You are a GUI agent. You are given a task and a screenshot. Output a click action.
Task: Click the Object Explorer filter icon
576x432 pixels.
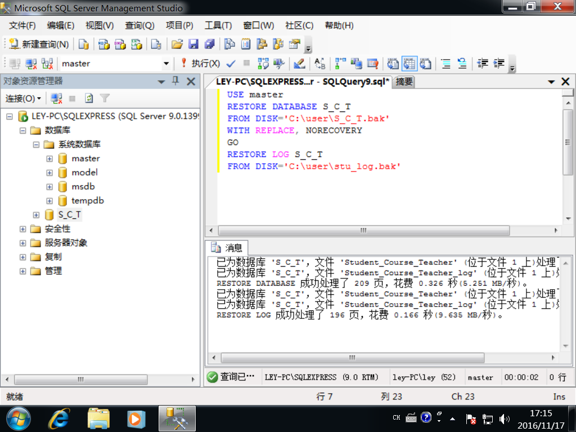coord(105,98)
